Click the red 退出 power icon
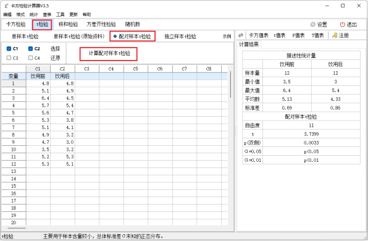 [343, 25]
